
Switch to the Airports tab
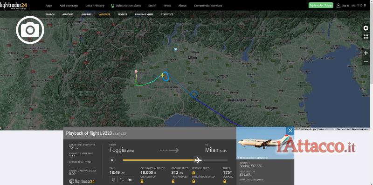pyautogui.click(x=68, y=14)
